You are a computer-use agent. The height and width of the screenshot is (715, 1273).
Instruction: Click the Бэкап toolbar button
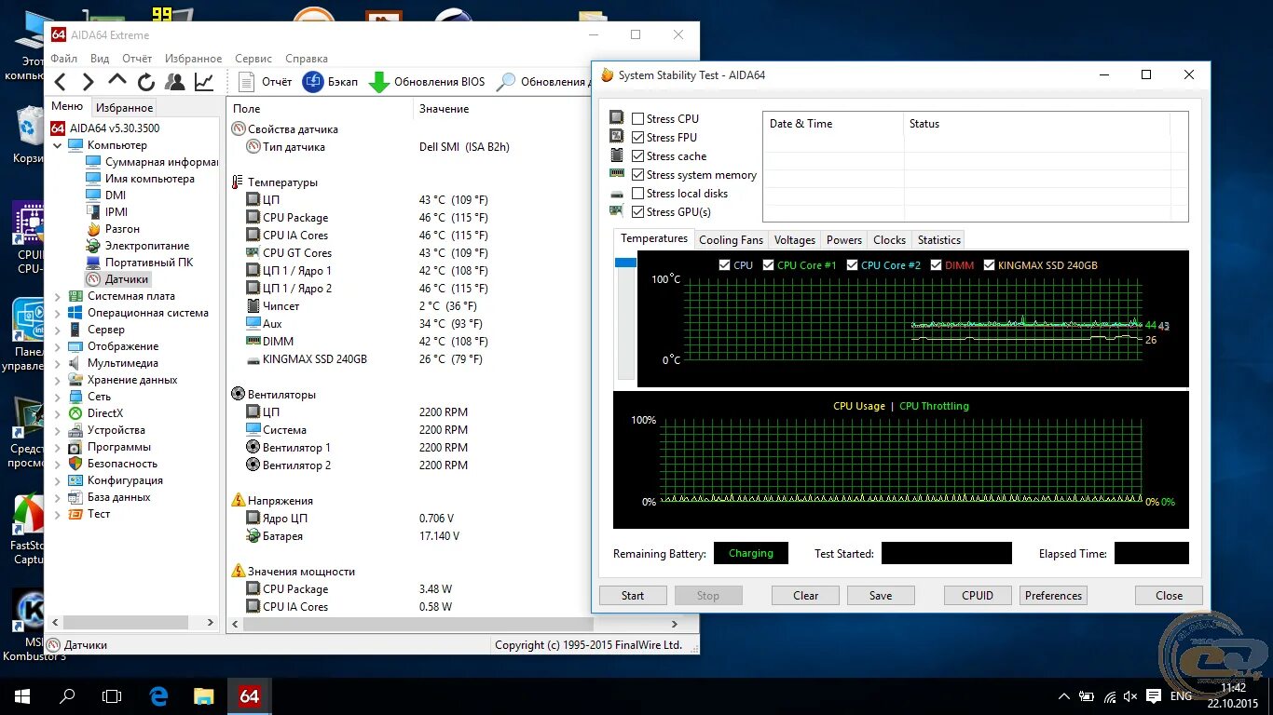click(x=331, y=82)
